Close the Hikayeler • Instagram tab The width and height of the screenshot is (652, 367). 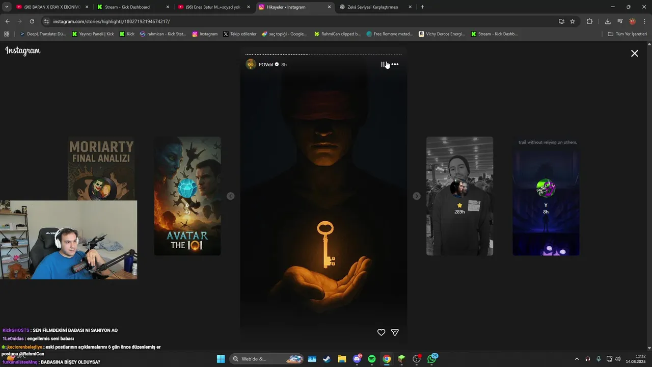[329, 7]
